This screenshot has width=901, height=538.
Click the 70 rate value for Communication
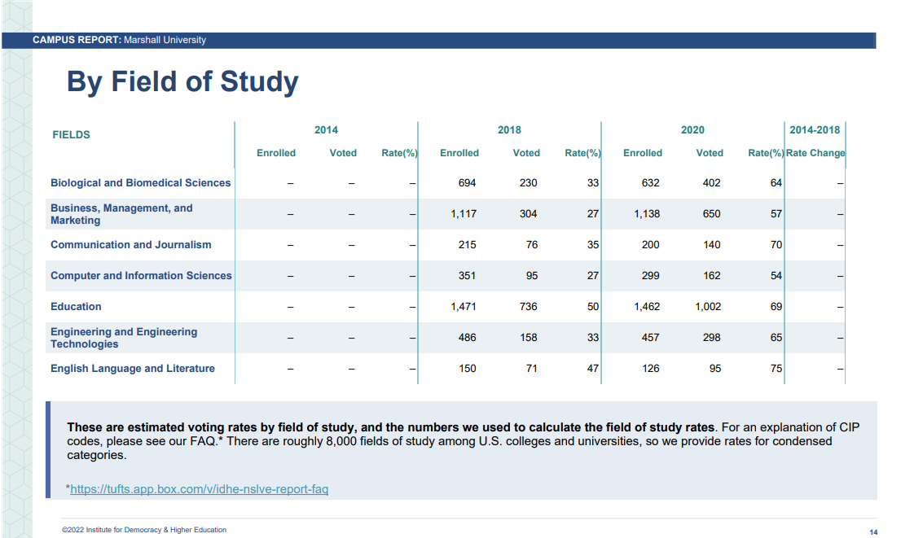pos(776,245)
